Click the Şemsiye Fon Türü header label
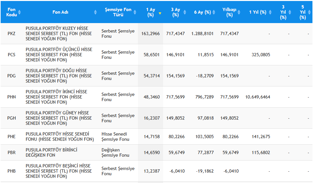The height and width of the screenshot is (183, 318). click(118, 12)
